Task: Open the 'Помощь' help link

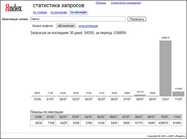Action: 101,3
